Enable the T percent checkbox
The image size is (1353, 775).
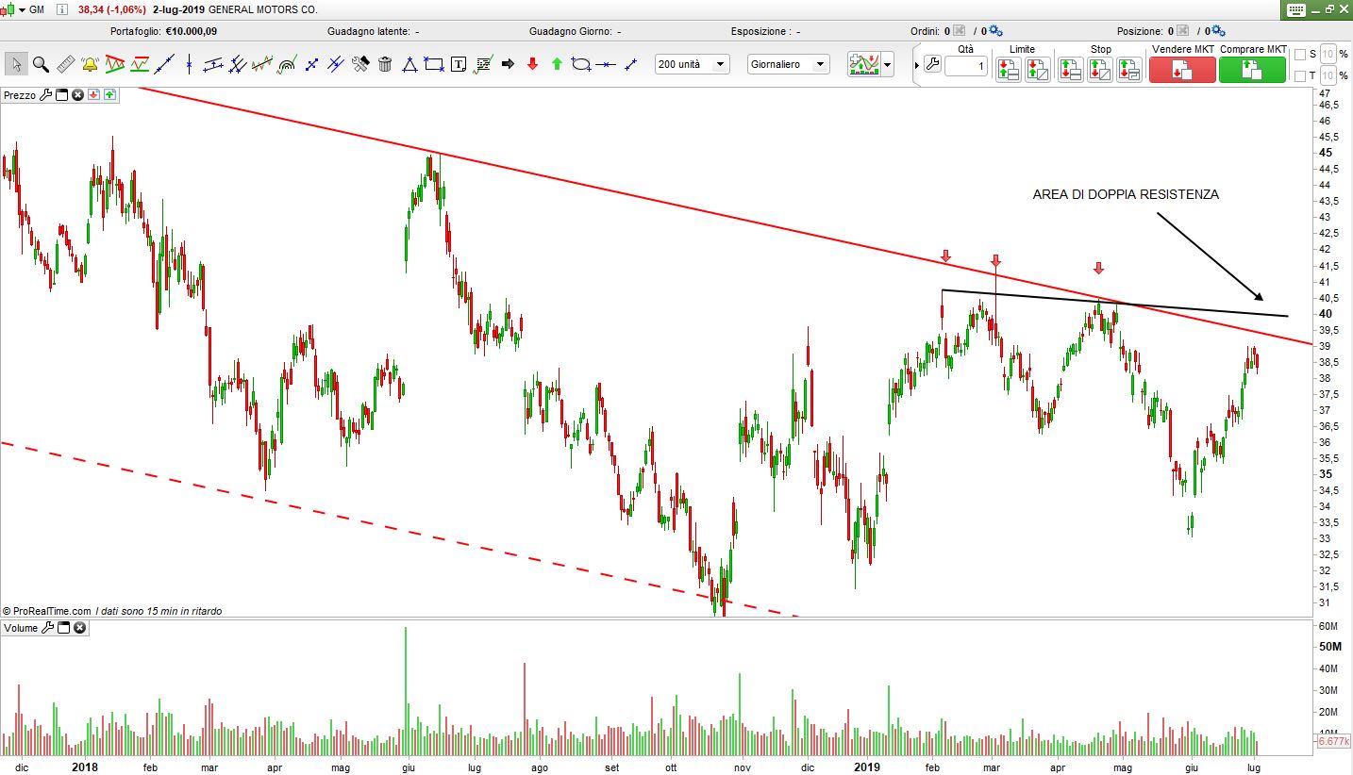click(x=1299, y=75)
